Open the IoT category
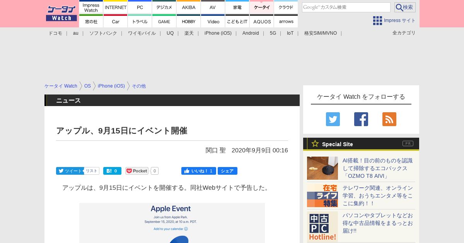 click(x=290, y=33)
